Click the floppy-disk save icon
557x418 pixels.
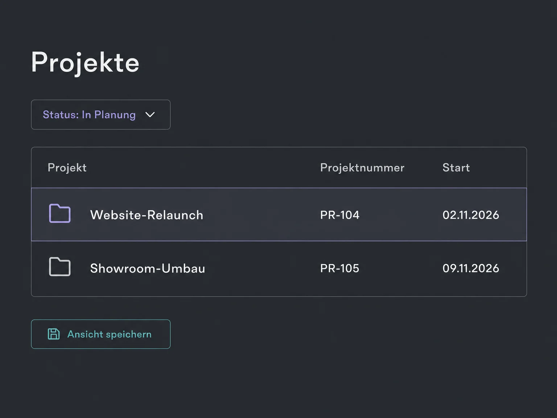[x=54, y=334]
